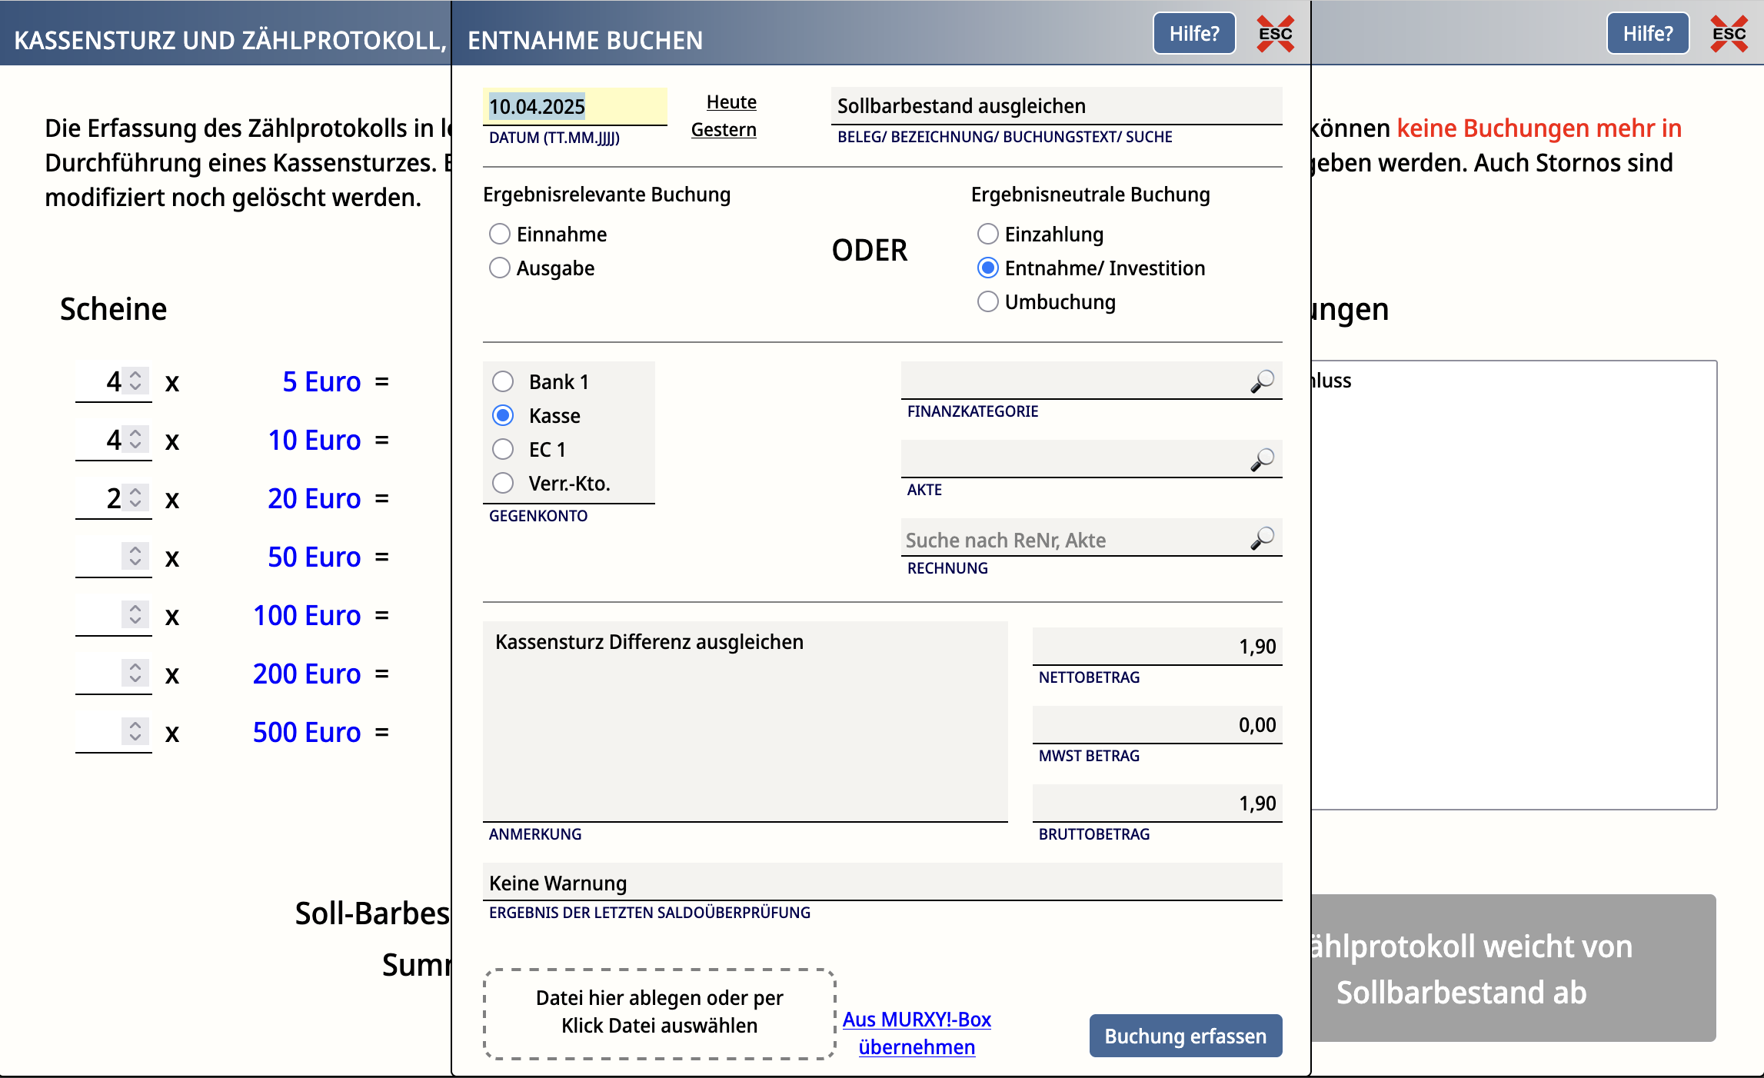Choose EC 1 as Gegenkonto

pyautogui.click(x=503, y=449)
